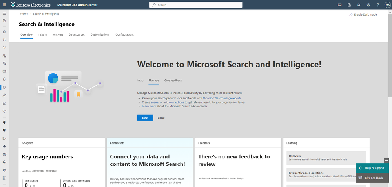Viewport: 392px width, 187px height.
Task: Open the Health heart icon in sidebar
Action: (4, 111)
